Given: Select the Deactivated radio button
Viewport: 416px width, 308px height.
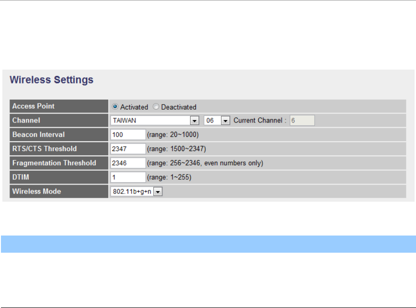Looking at the screenshot, I should click(x=156, y=106).
